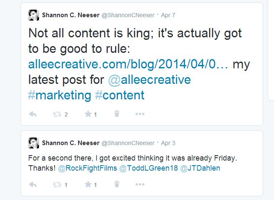Reply to the Friday tweet
The width and height of the screenshot is (274, 200).
(x=33, y=184)
